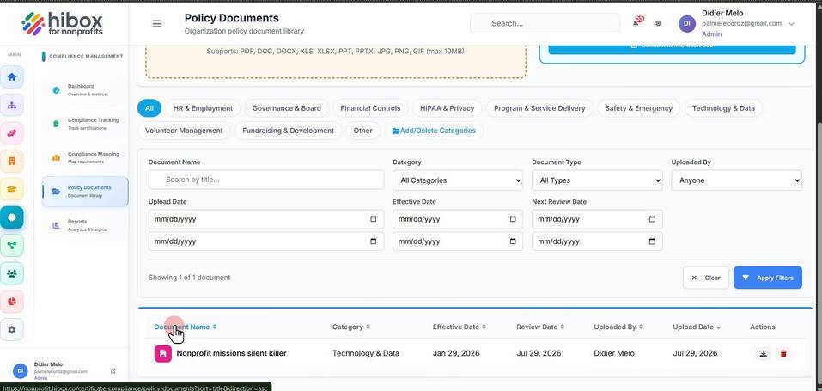This screenshot has width=822, height=391.
Task: Filter by Program & Service Delivery category
Action: (x=539, y=108)
